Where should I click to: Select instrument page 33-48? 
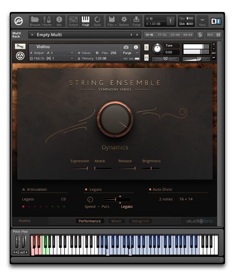175,35
